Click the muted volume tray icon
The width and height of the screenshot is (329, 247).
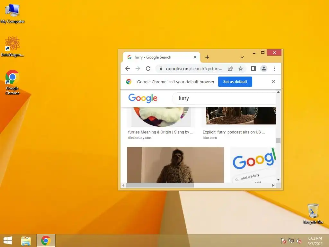click(299, 241)
